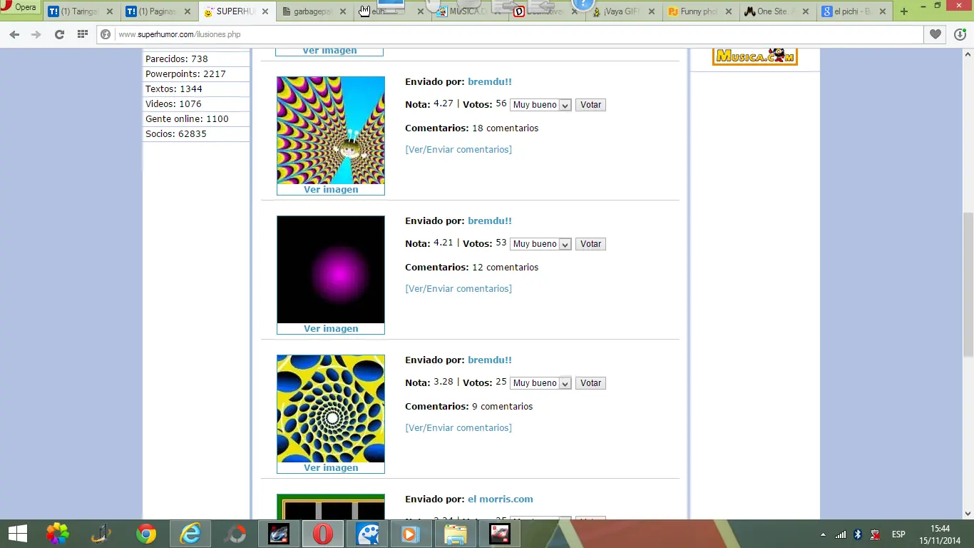Click the Socios: 62835 sidebar entry
974x548 pixels.
[197, 134]
